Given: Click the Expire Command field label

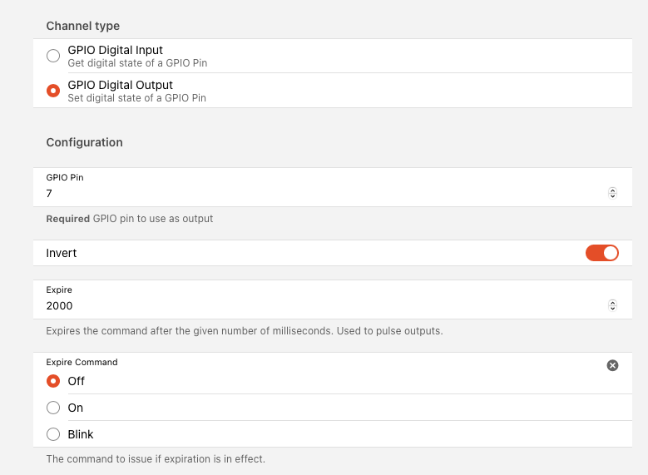Looking at the screenshot, I should click(82, 362).
